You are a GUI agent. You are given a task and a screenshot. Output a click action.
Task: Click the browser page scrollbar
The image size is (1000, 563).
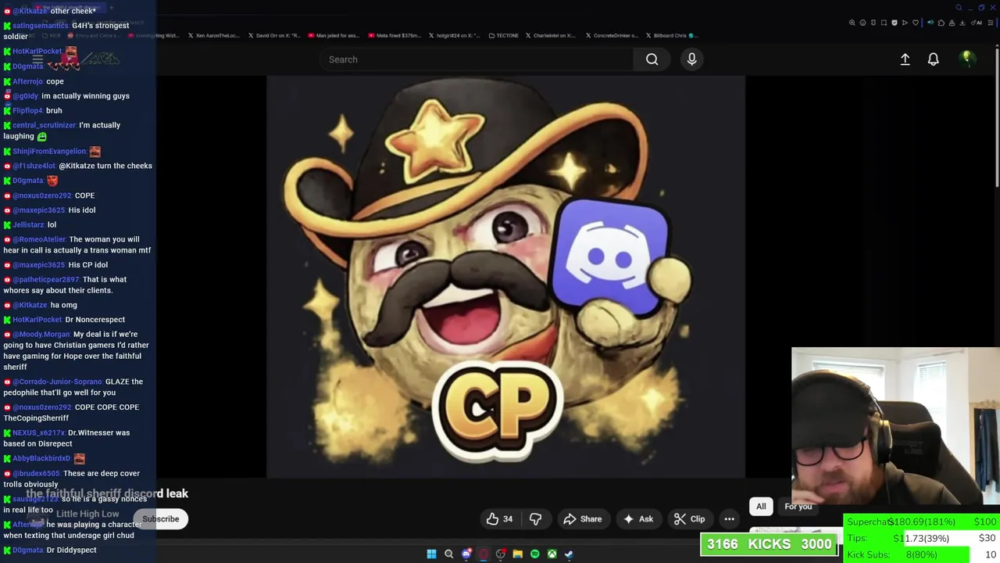(x=997, y=117)
